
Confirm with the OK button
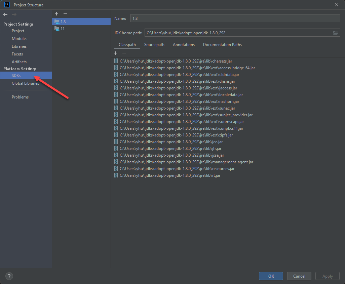[x=271, y=276]
